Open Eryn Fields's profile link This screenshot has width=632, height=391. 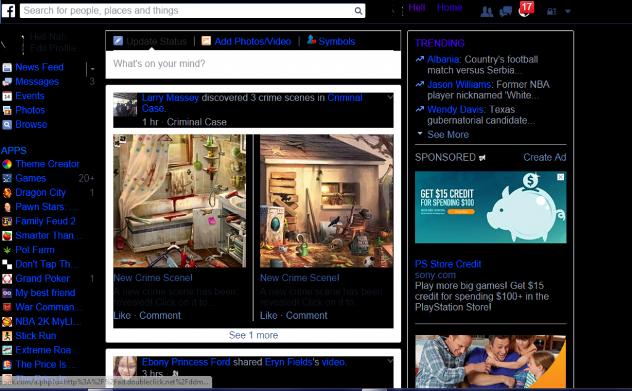[288, 362]
